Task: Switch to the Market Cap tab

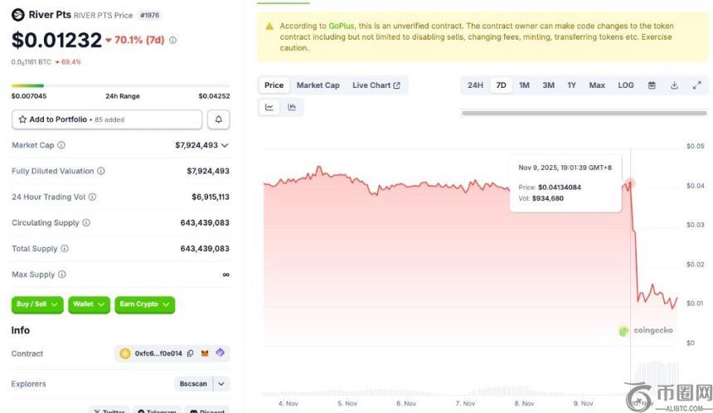Action: (x=318, y=85)
